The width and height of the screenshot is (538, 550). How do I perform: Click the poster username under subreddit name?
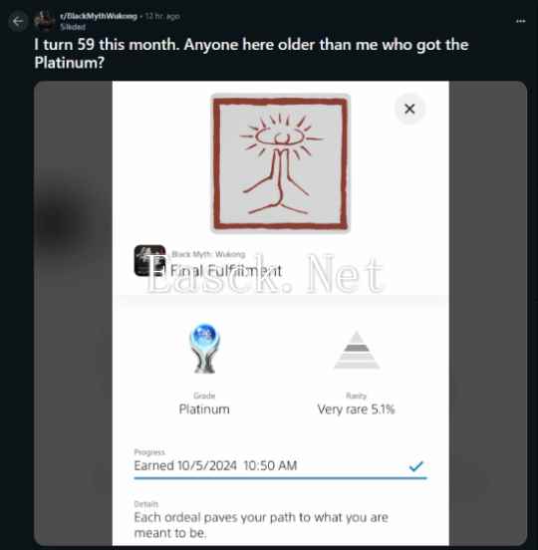pos(73,27)
